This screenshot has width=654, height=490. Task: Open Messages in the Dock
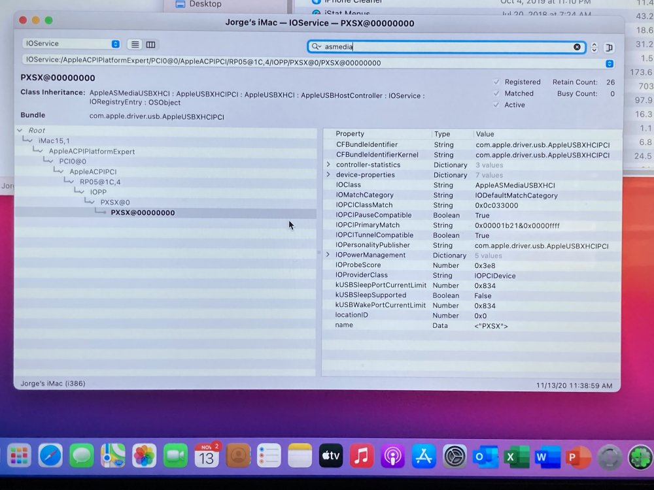pos(82,456)
